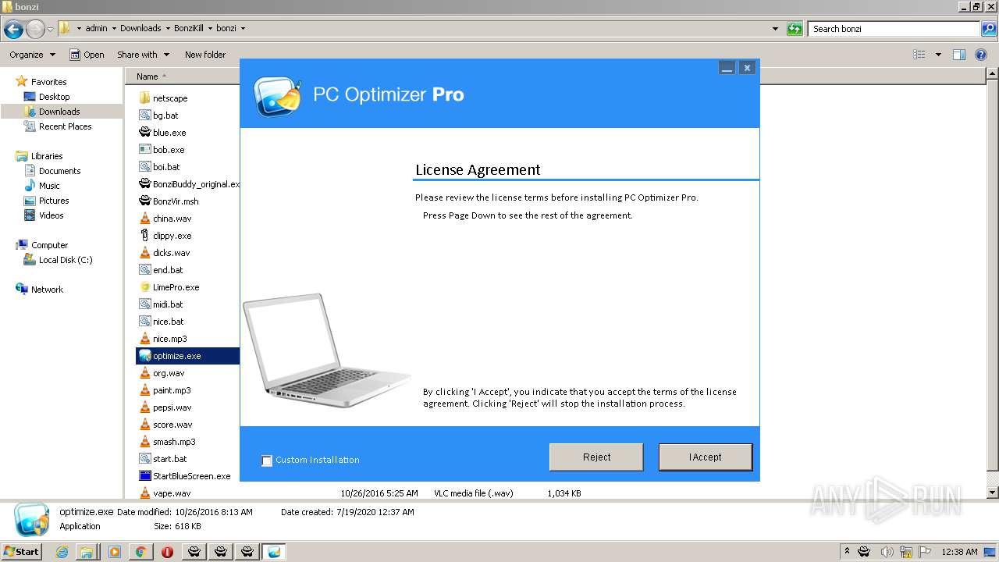
Task: Open Recent Places in Favorites
Action: coord(65,126)
